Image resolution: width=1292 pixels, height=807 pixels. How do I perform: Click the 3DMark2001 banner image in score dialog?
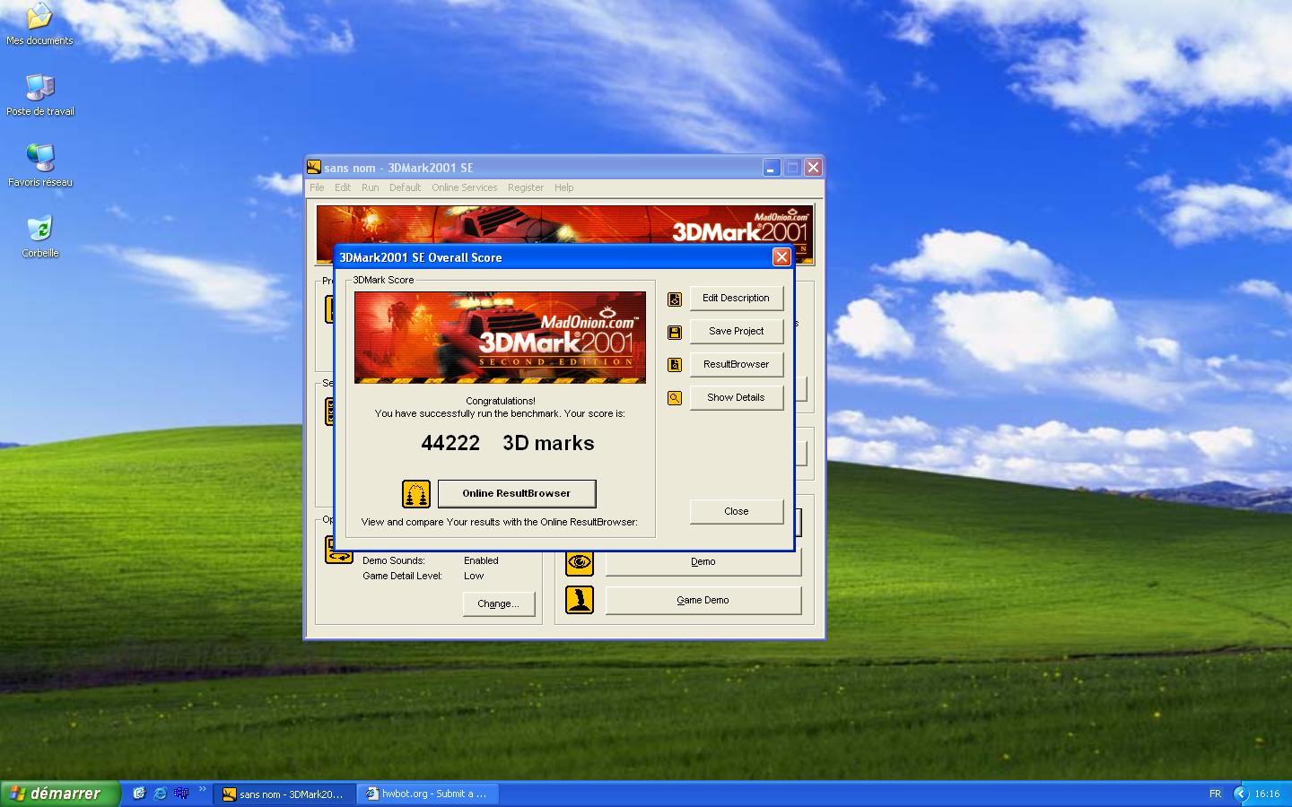click(500, 337)
